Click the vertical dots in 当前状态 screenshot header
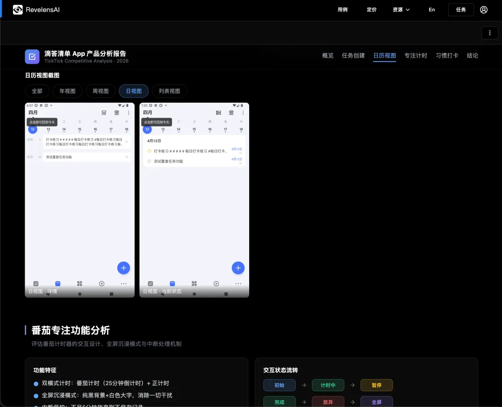Image resolution: width=502 pixels, height=407 pixels. (x=243, y=113)
